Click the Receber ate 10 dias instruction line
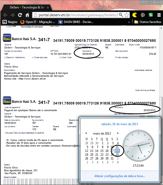163x185 pixels. point(28,143)
